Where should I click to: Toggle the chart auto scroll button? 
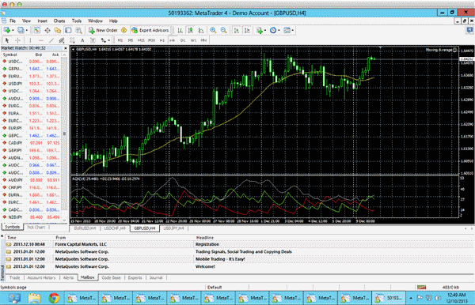[237, 30]
